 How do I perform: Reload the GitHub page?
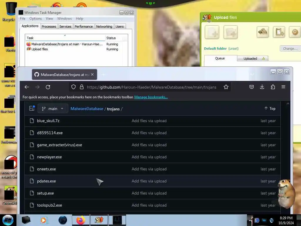pyautogui.click(x=48, y=87)
